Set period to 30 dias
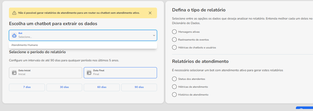The width and height of the screenshot is (313, 111). click(64, 87)
